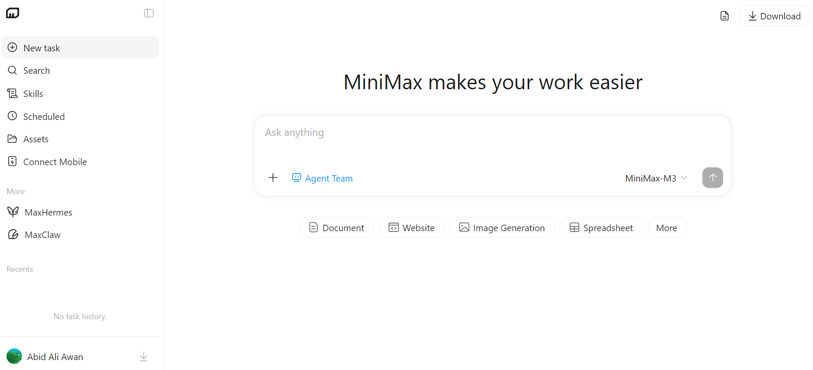Click the New task plus-circle icon
Screen dimensions: 813x370
pyautogui.click(x=13, y=47)
